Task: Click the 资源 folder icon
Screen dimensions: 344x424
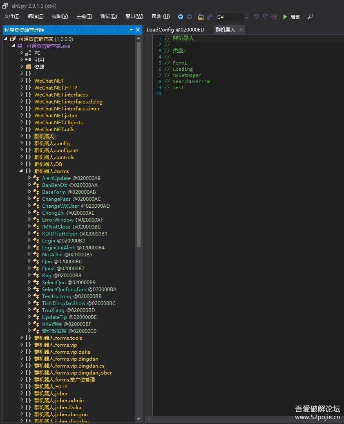Action: tap(28, 67)
